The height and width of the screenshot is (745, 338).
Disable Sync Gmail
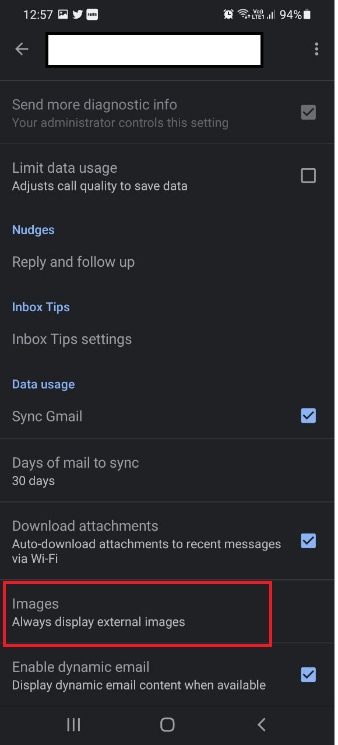(308, 416)
